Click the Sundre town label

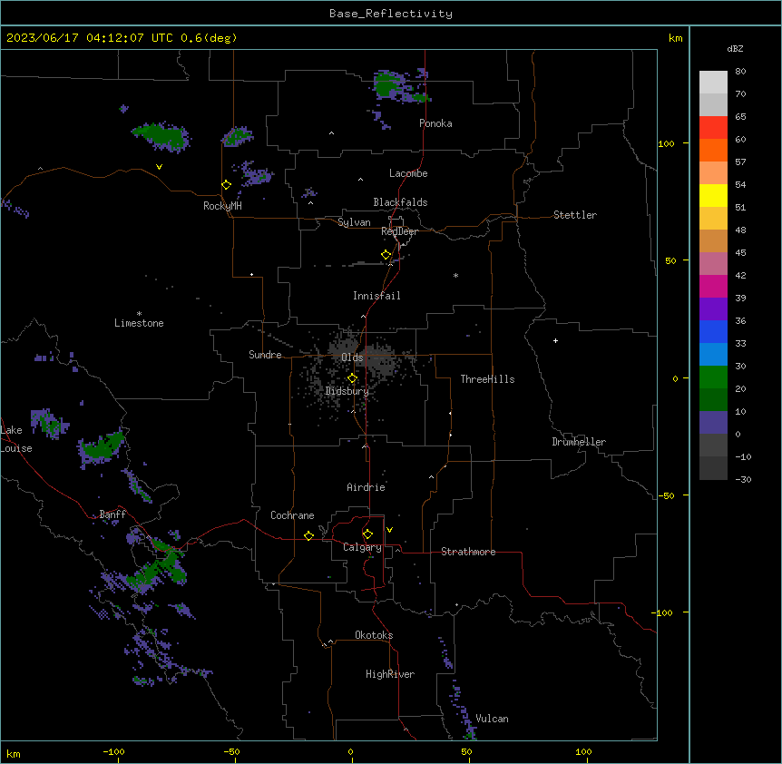(265, 355)
